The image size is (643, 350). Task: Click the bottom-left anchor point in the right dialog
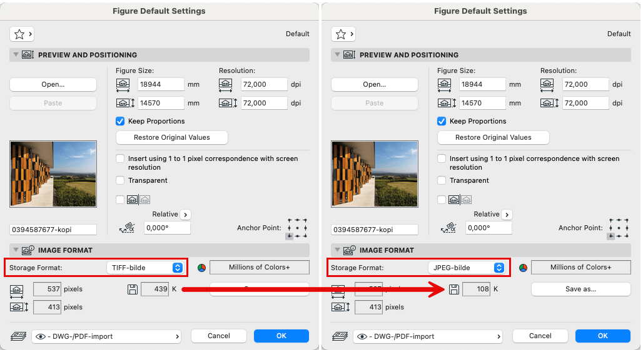[x=610, y=236]
